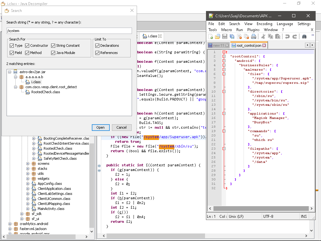Click astro-dex2jar.jar jar file icon
The width and height of the screenshot is (321, 241).
tap(15, 72)
